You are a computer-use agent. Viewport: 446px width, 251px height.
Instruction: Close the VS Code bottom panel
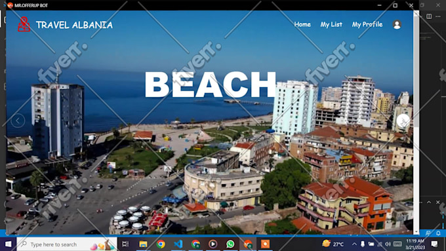pyautogui.click(x=438, y=202)
